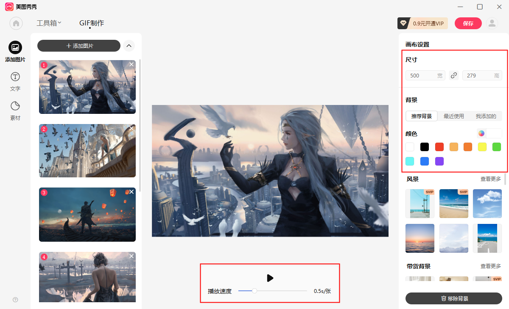509x309 pixels.
Task: Choose the SVIP lifeguard tower background
Action: [x=420, y=204]
